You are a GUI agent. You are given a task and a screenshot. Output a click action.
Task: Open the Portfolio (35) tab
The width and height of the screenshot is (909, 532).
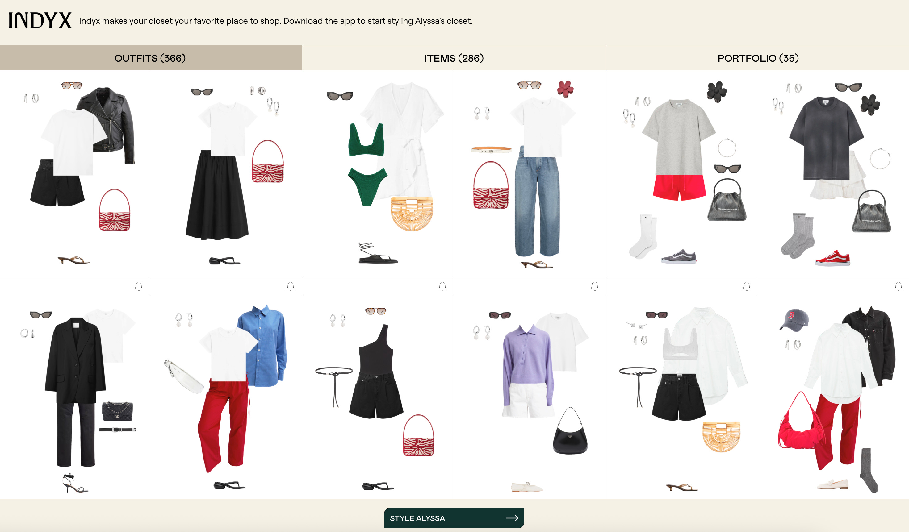click(x=758, y=58)
